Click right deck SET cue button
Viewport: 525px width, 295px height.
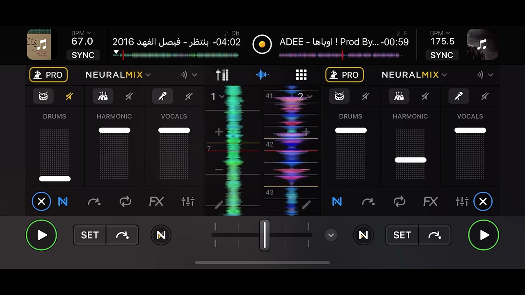(x=402, y=235)
